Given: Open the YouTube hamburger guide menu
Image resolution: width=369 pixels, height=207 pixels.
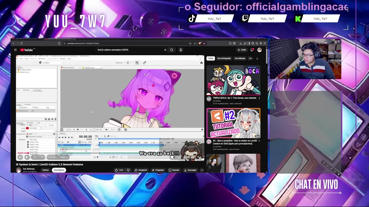Looking at the screenshot, I should tap(15, 50).
